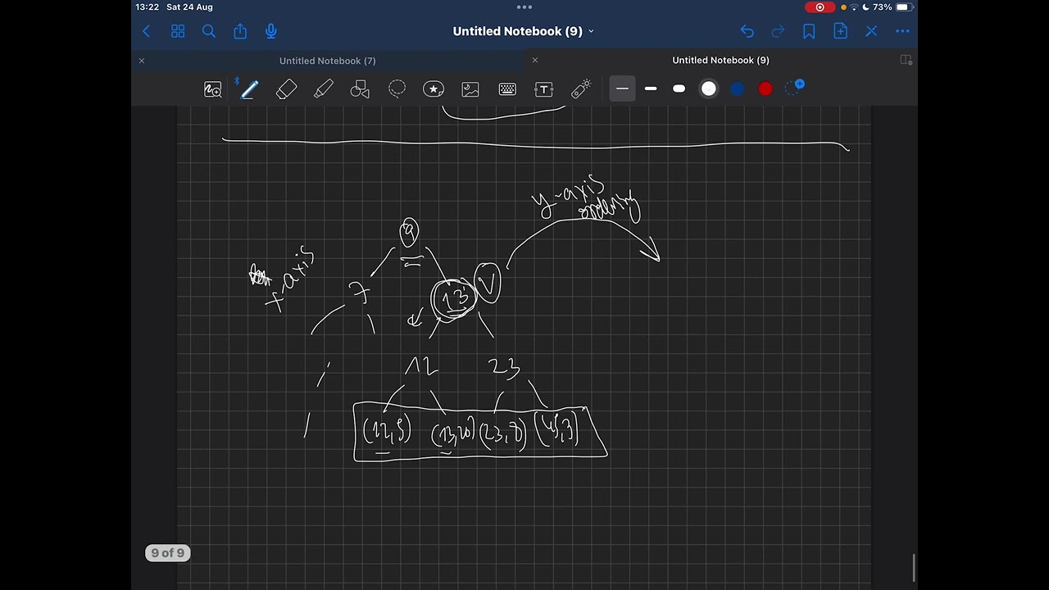Switch to read-only mode with pen-off icon
The width and height of the screenshot is (1049, 590).
[x=871, y=31]
